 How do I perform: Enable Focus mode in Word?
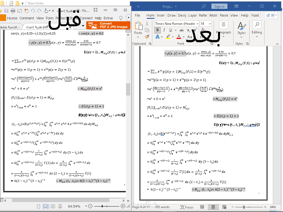[x=187, y=207]
